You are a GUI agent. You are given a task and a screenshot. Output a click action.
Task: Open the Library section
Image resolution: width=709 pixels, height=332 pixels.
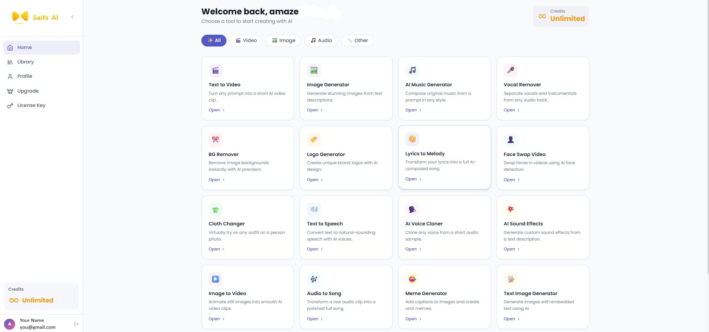click(26, 62)
